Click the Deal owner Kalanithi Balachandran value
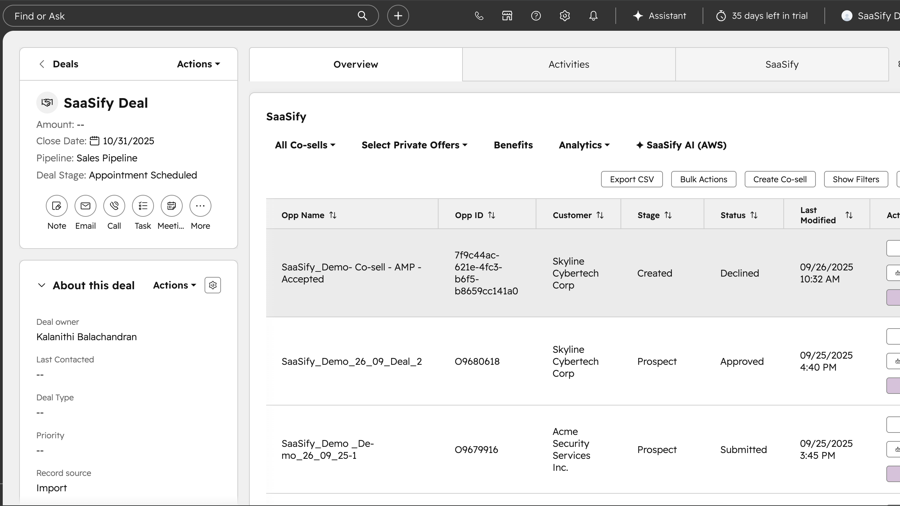The width and height of the screenshot is (900, 506). [x=86, y=337]
